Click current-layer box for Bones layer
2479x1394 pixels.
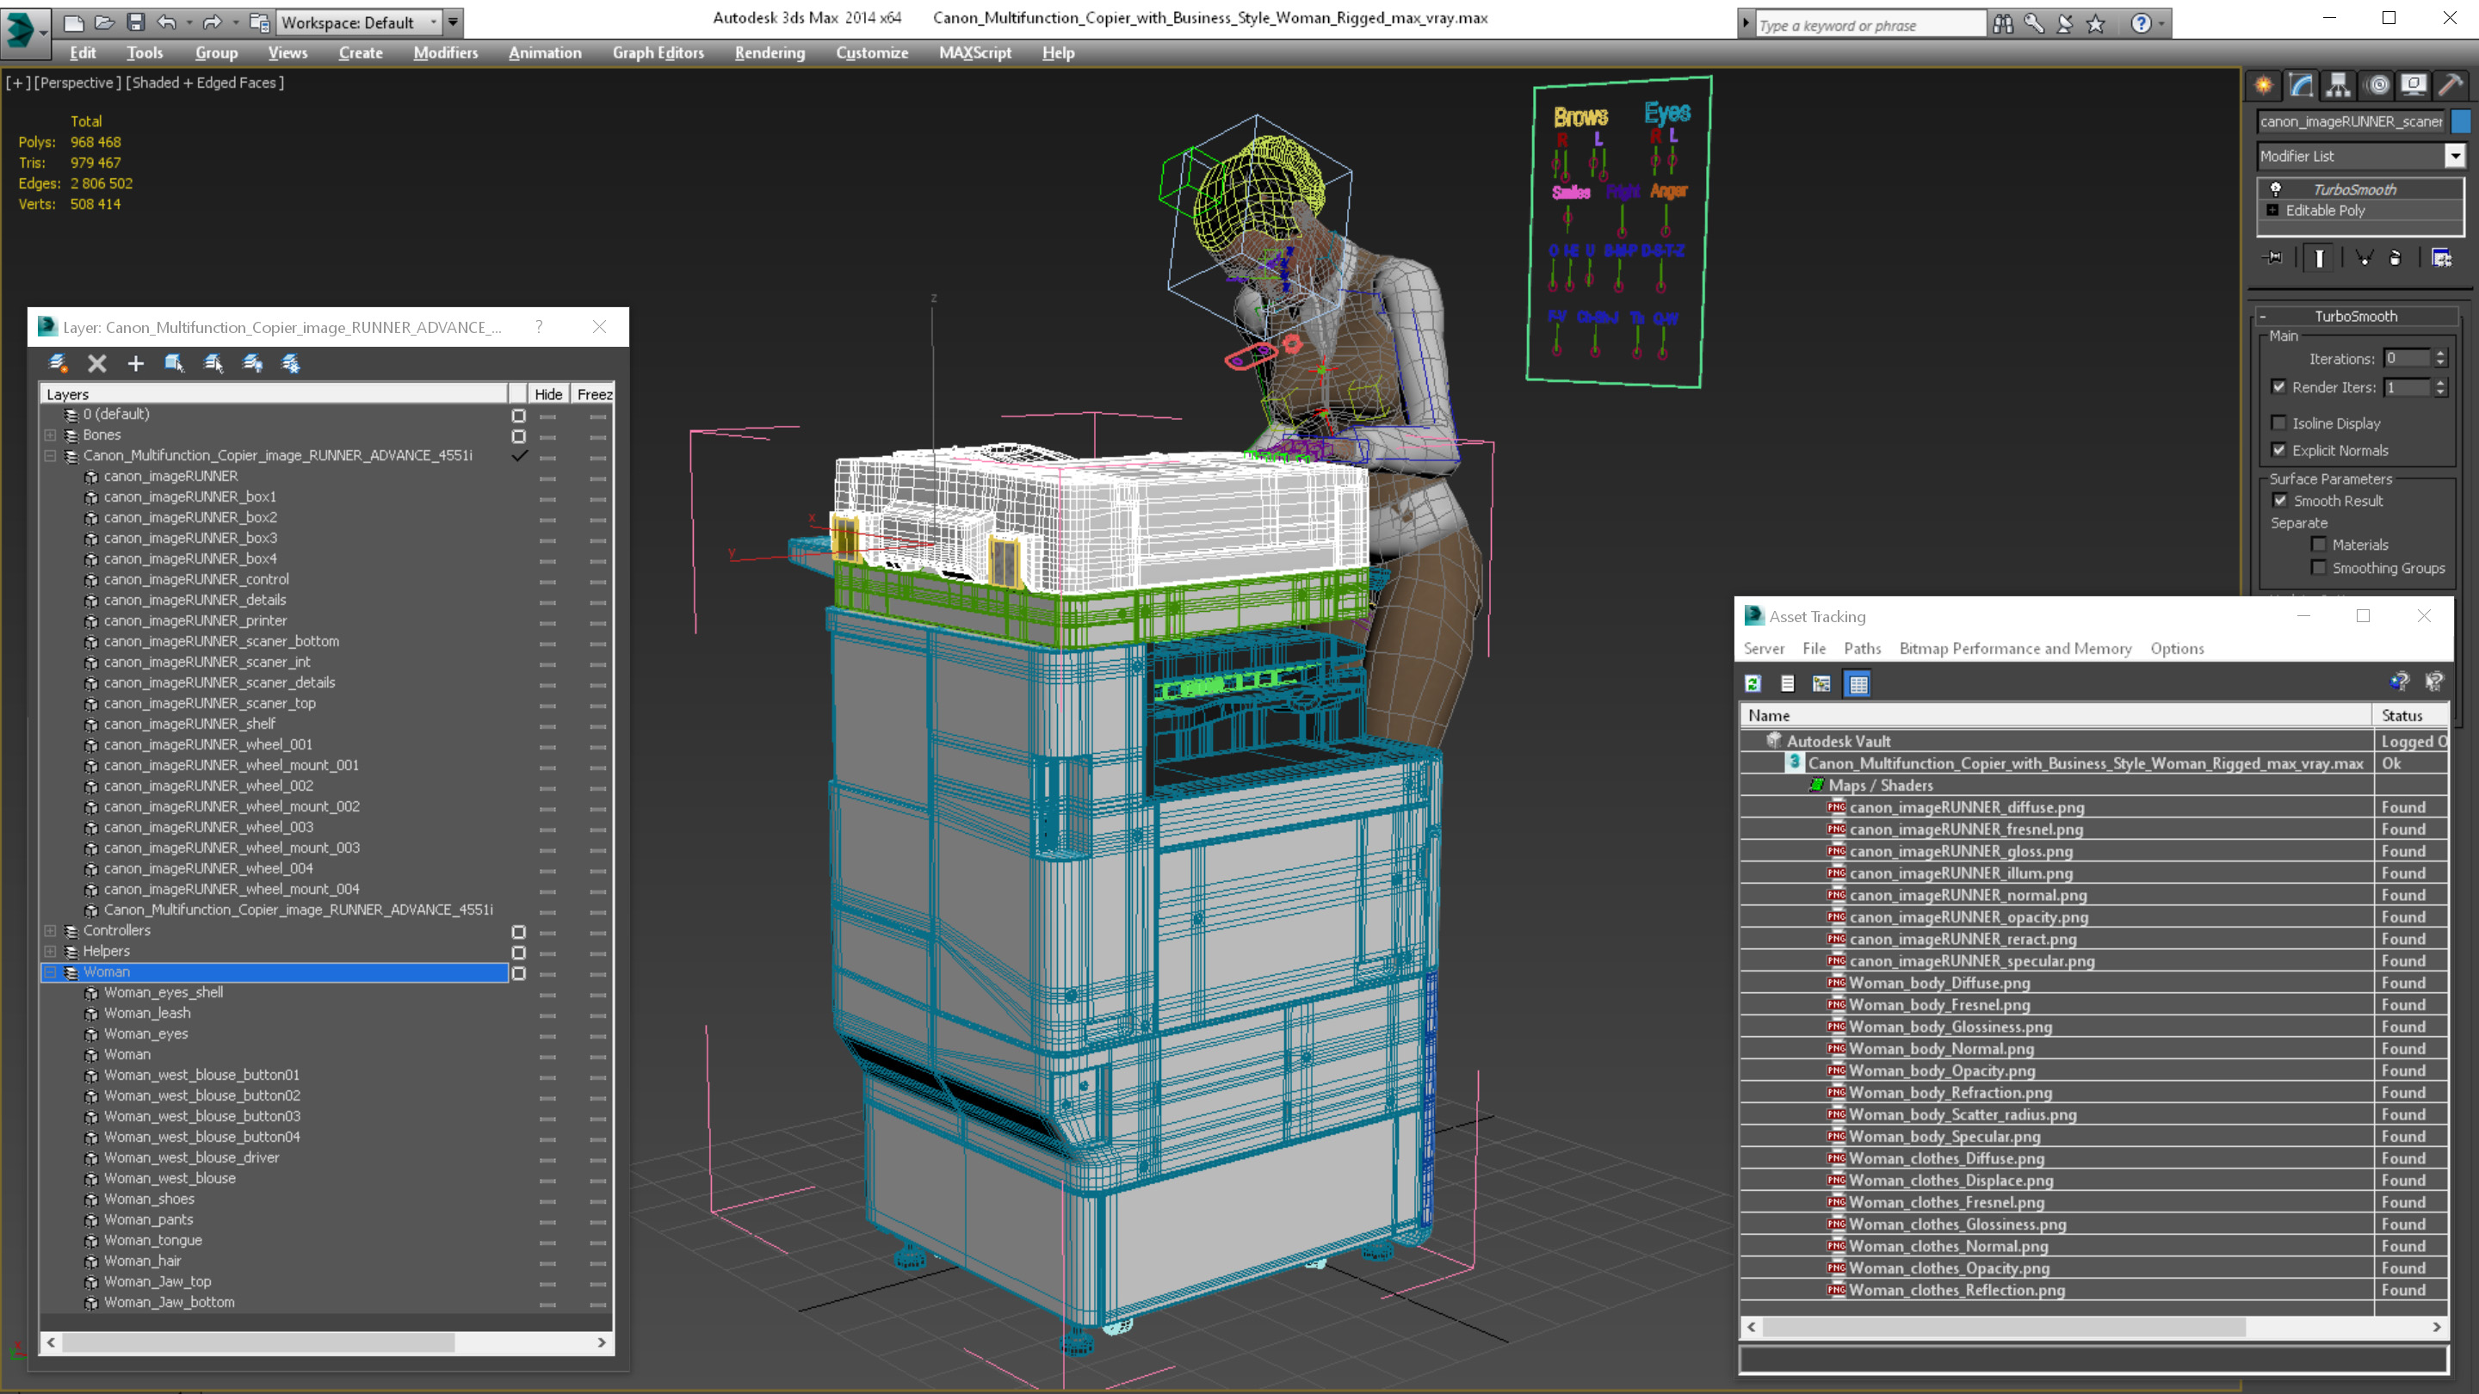coord(519,435)
